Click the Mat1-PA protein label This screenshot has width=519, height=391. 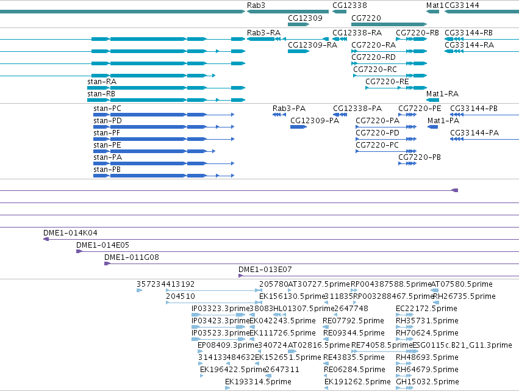tap(443, 121)
